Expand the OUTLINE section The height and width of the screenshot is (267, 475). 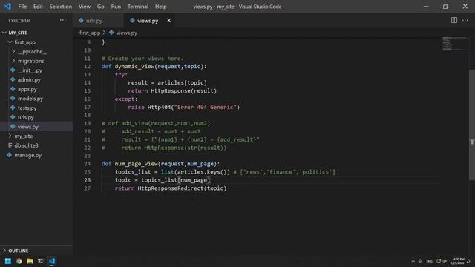[x=18, y=251]
